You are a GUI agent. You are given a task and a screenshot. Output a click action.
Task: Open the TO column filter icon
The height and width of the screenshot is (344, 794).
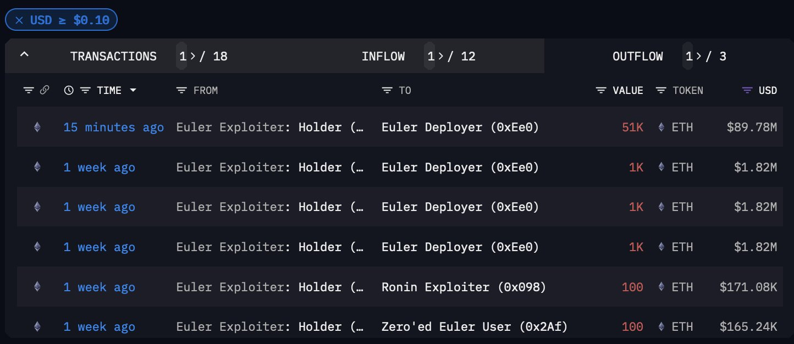click(x=387, y=90)
